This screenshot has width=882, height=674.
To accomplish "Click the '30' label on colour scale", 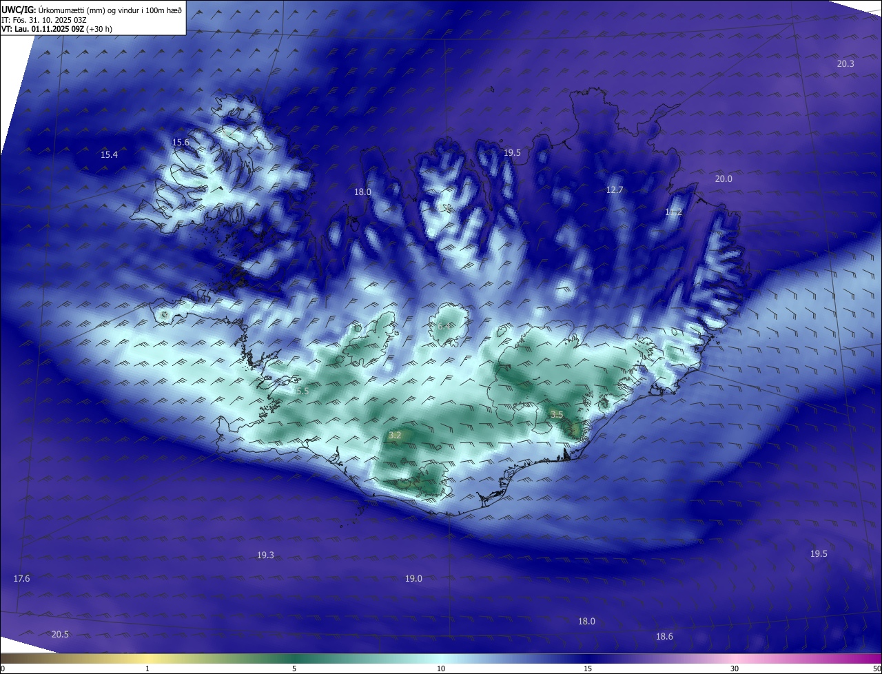I will 735,668.
